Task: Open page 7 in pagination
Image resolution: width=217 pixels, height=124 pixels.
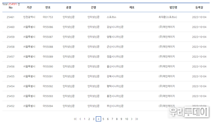Action: tap(112, 119)
